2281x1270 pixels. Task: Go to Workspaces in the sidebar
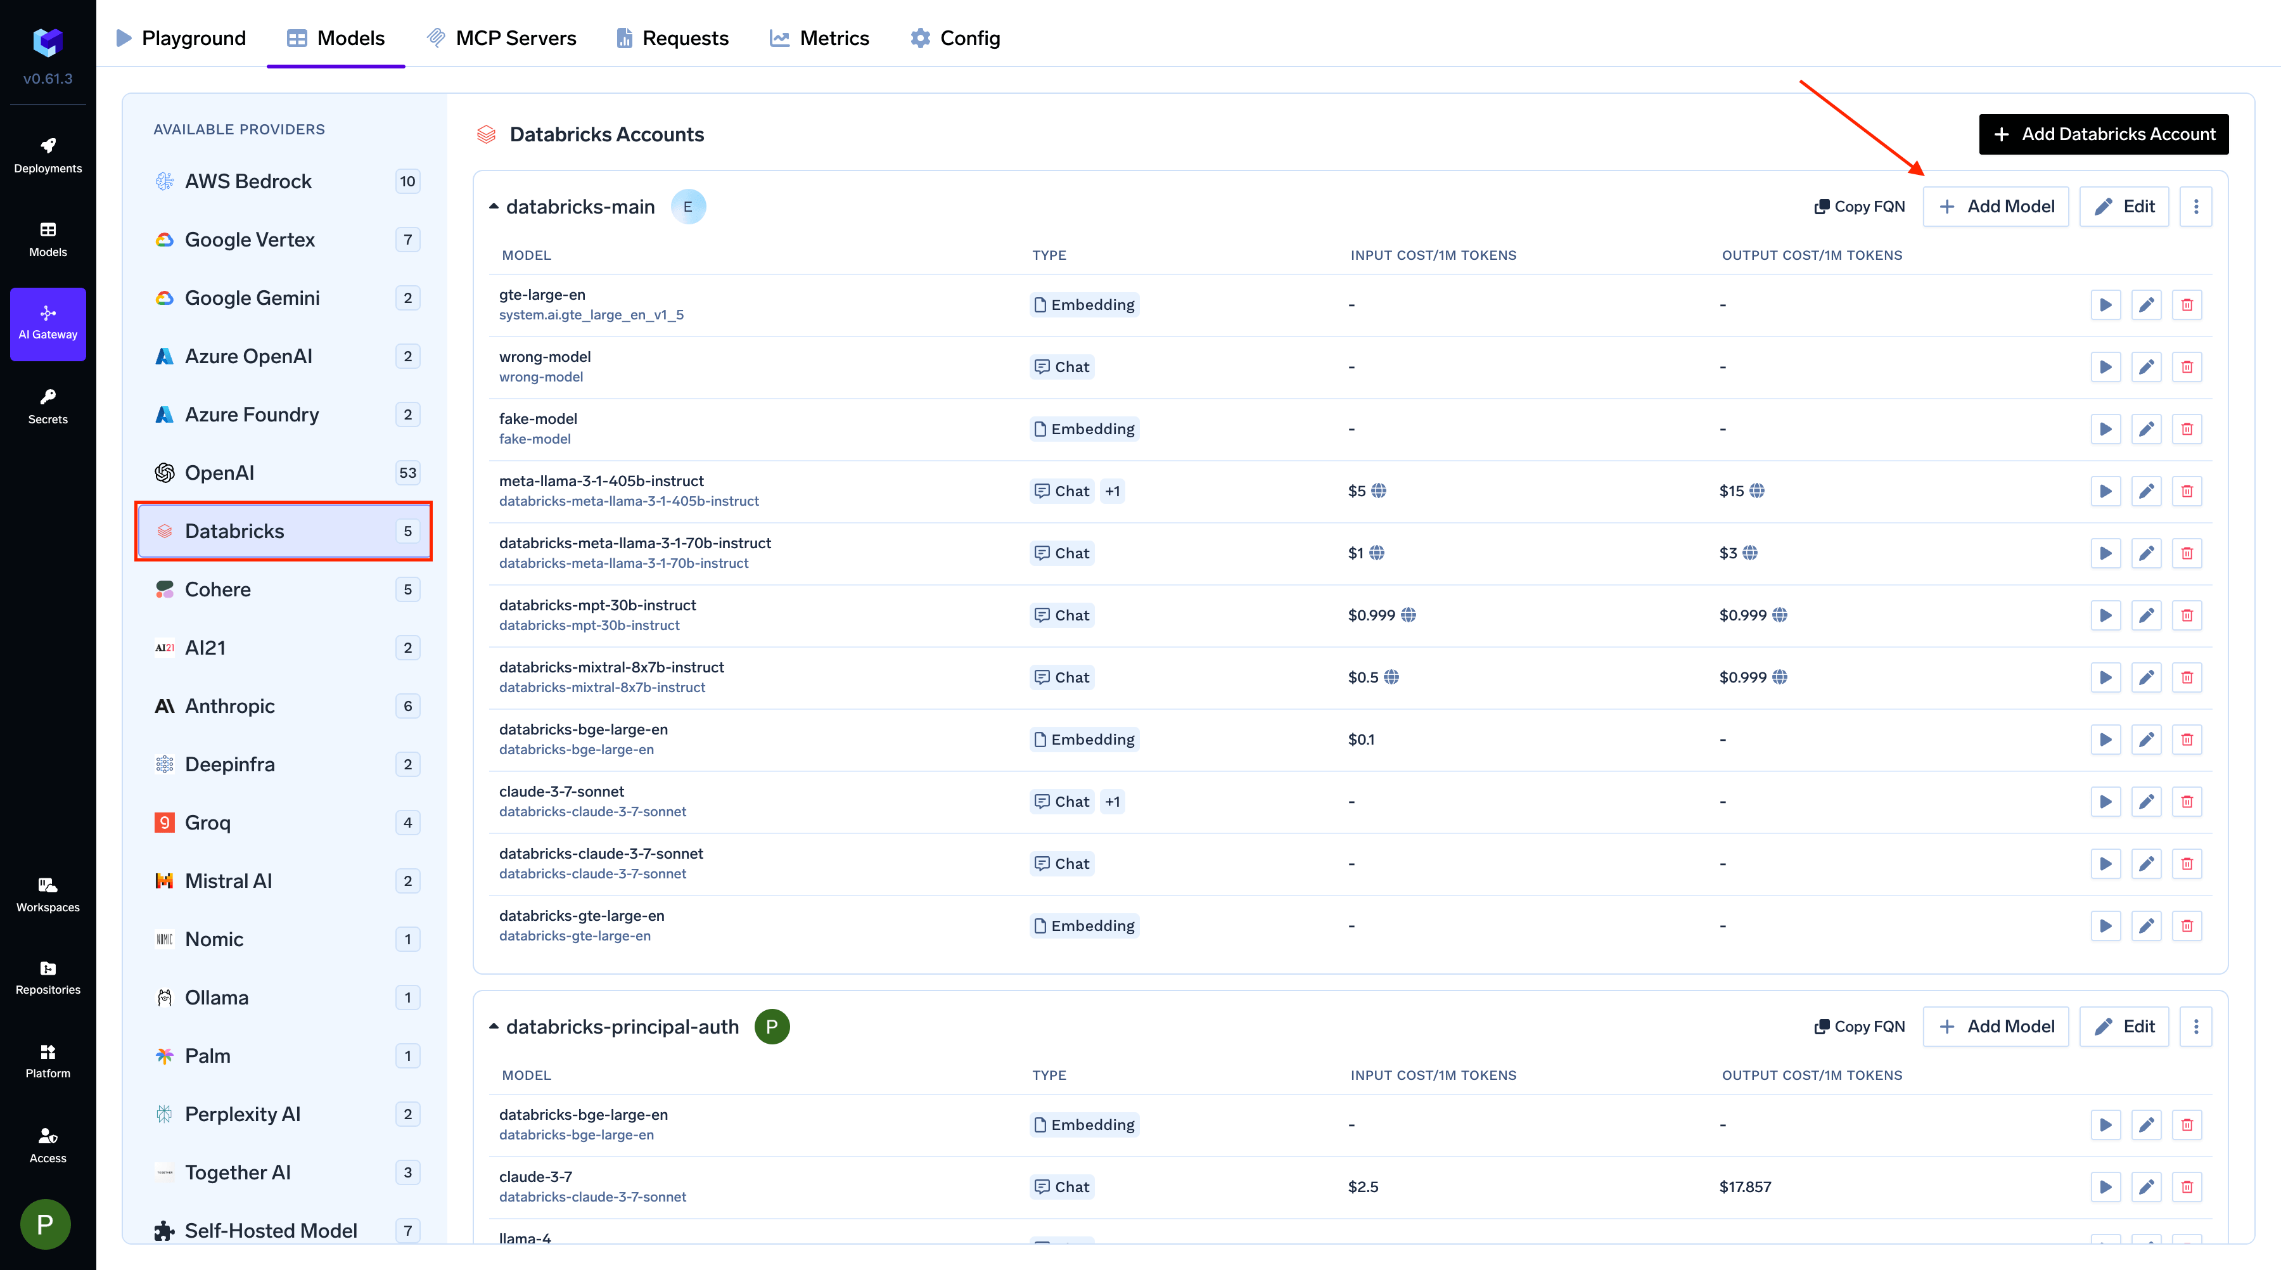coord(48,894)
